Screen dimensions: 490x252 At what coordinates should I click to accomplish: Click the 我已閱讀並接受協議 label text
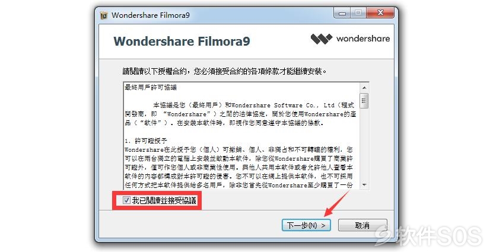pos(164,200)
